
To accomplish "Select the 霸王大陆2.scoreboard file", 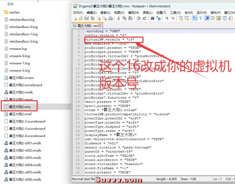I will (x=23, y=85).
